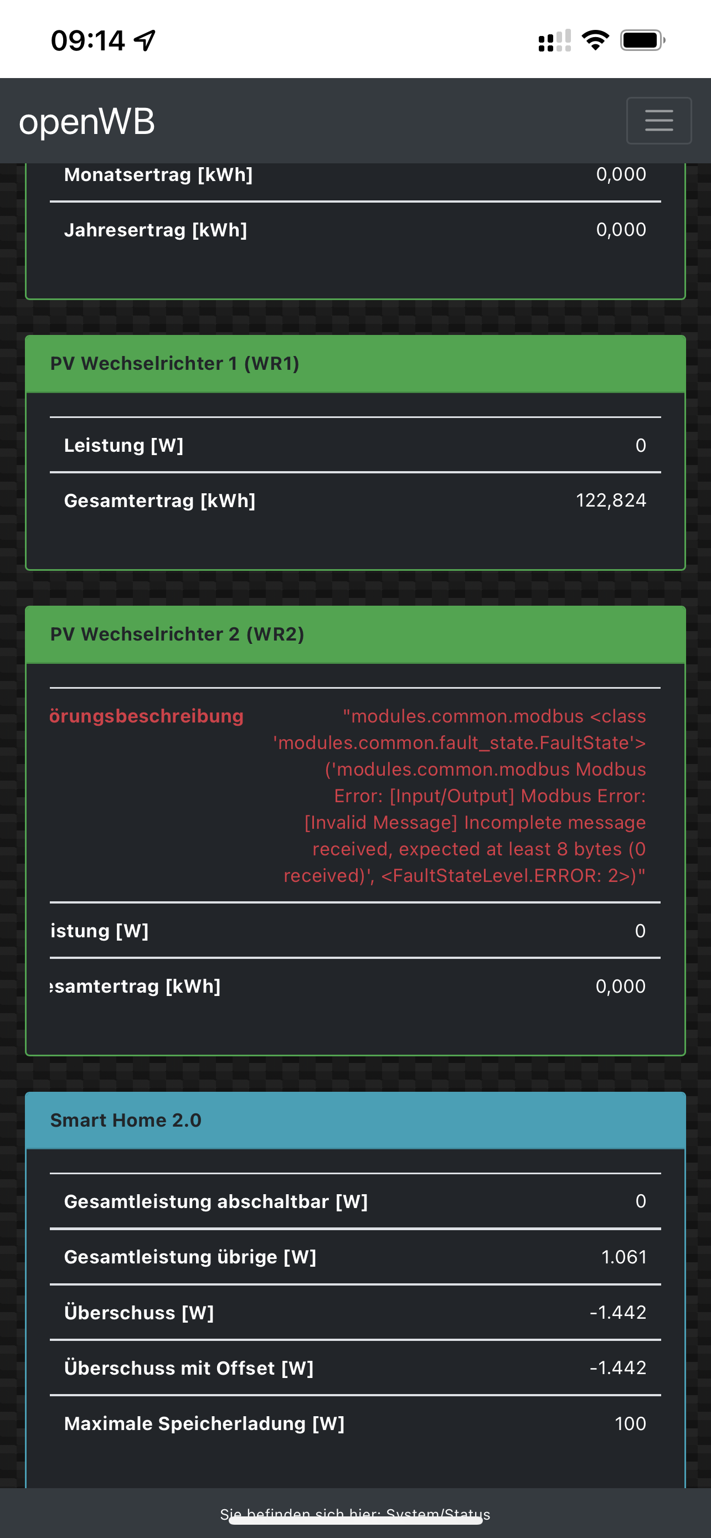Viewport: 711px width, 1538px height.
Task: Tap the System/Status breadcrumb footer text
Action: point(354,1513)
